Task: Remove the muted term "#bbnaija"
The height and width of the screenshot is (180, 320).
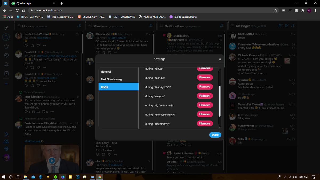Action: click(205, 77)
